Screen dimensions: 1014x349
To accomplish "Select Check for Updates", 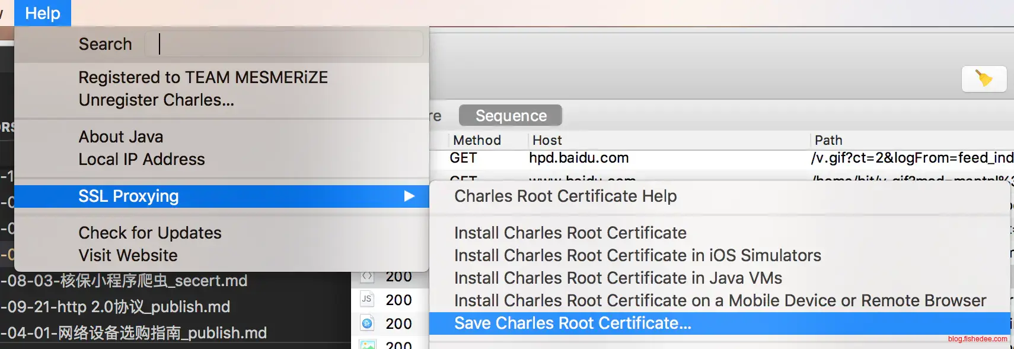I will [x=149, y=233].
